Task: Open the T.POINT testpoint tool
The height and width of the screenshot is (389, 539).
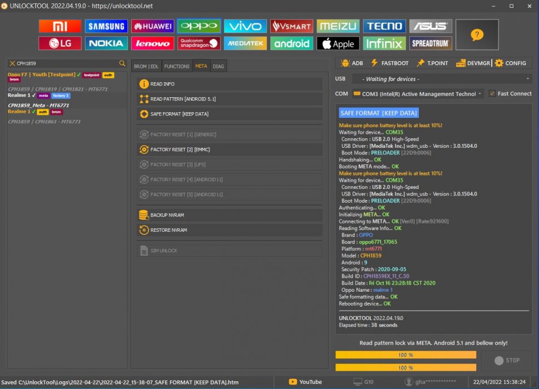Action: [x=432, y=63]
